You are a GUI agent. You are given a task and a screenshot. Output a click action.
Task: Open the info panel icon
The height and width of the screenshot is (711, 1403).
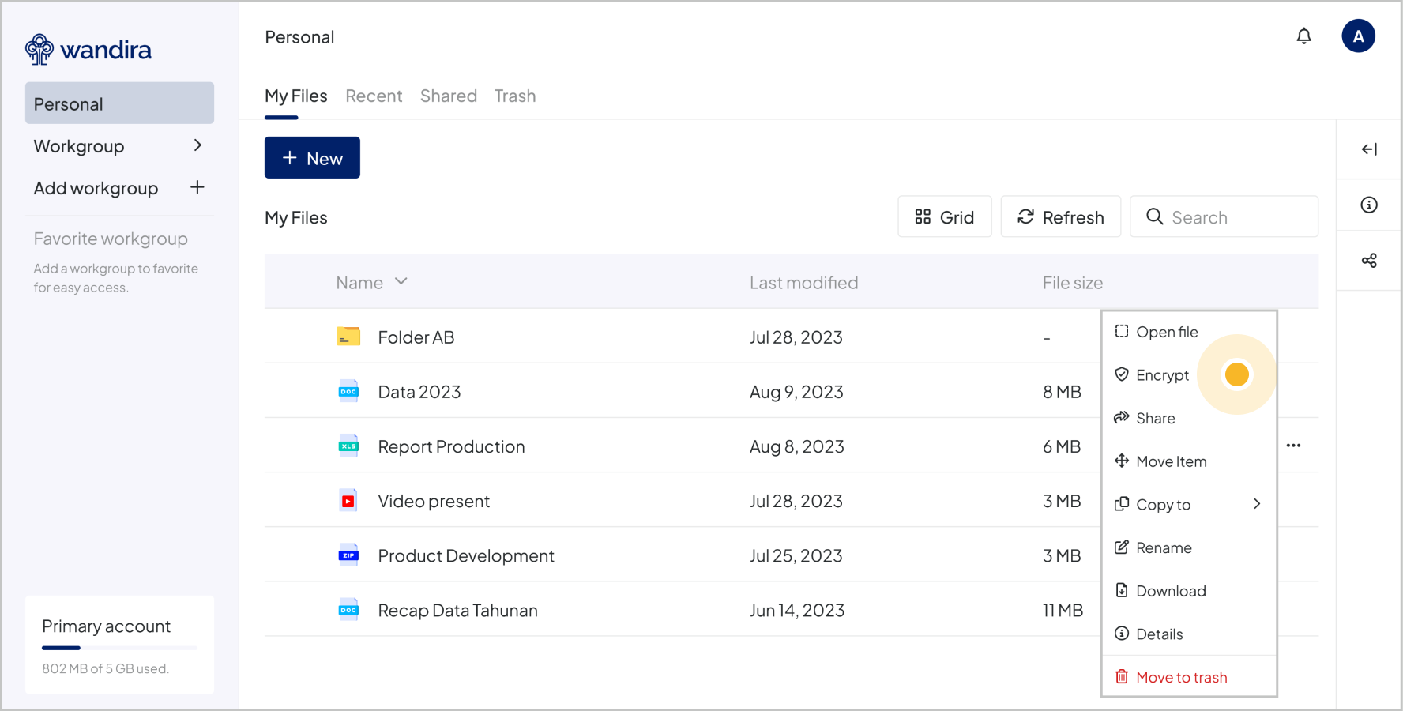coord(1369,205)
